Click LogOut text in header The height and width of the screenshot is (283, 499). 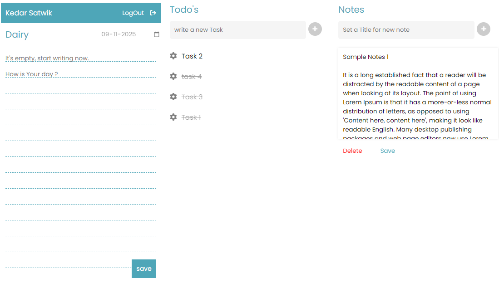tap(133, 13)
